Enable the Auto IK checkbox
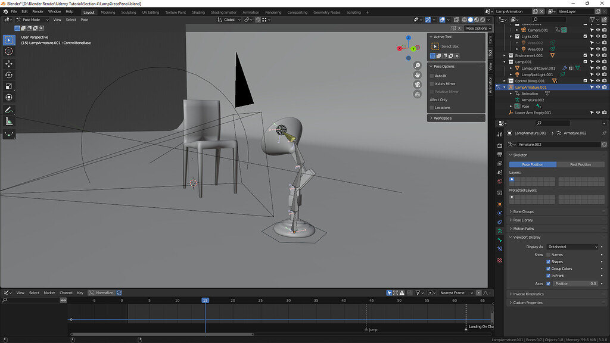Image resolution: width=610 pixels, height=343 pixels. pyautogui.click(x=434, y=75)
